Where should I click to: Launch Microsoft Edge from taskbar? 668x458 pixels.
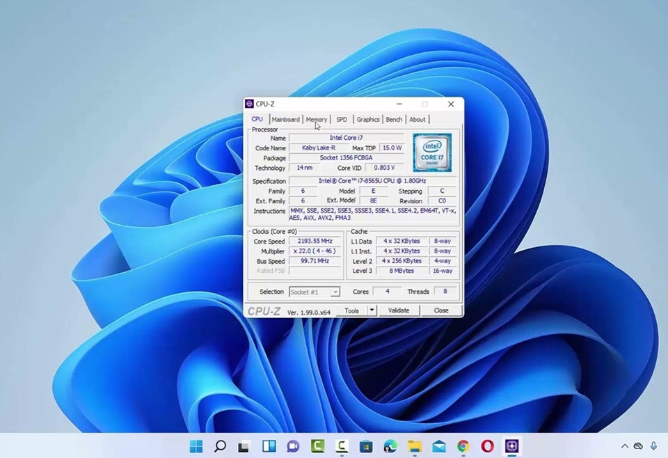pyautogui.click(x=390, y=446)
